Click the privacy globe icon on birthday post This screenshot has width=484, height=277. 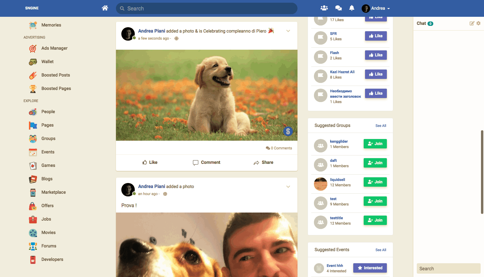click(176, 39)
